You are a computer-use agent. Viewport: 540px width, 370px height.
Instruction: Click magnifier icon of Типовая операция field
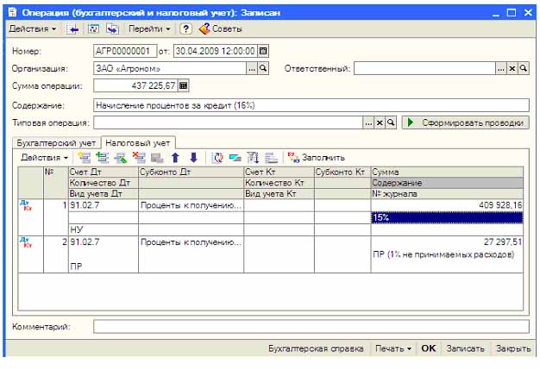(x=391, y=122)
